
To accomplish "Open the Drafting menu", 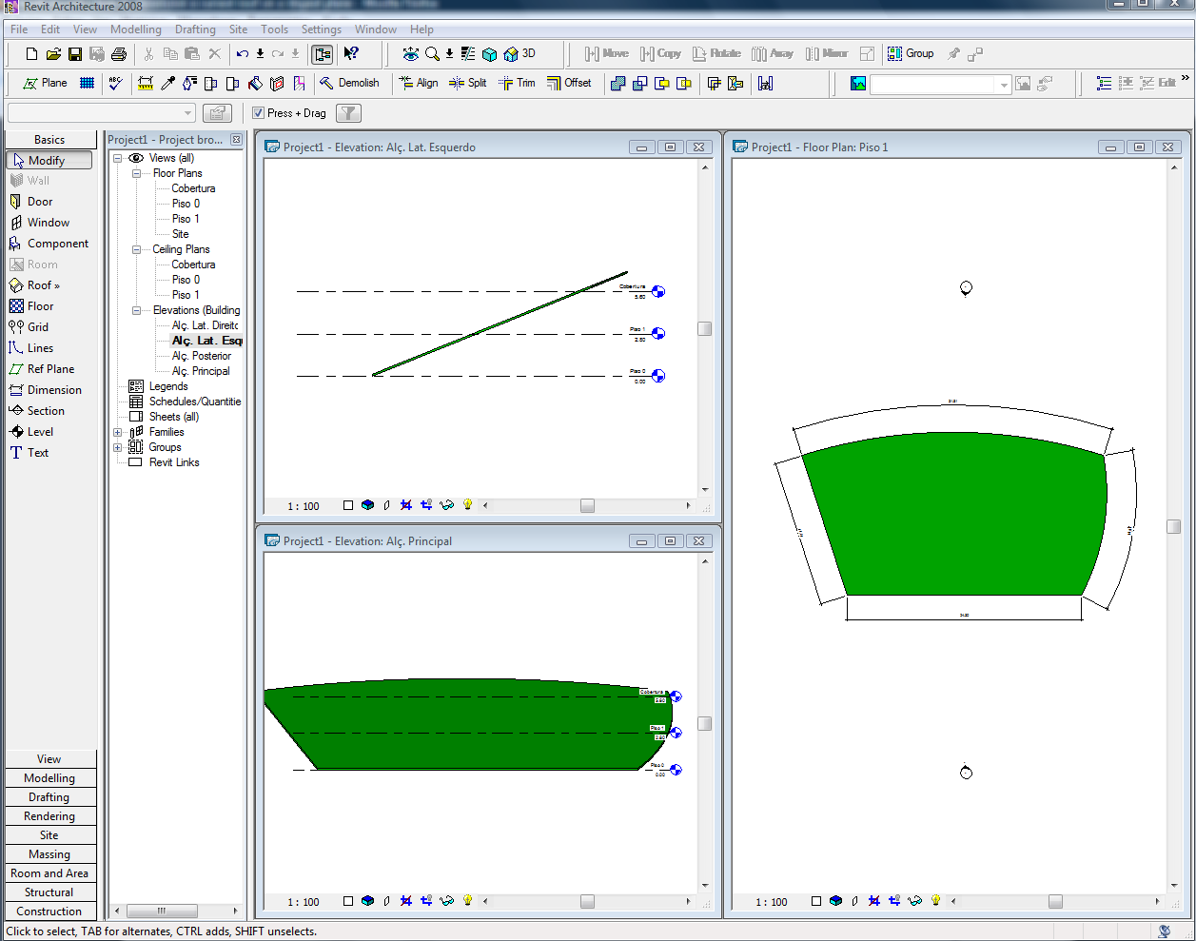I will 195,29.
